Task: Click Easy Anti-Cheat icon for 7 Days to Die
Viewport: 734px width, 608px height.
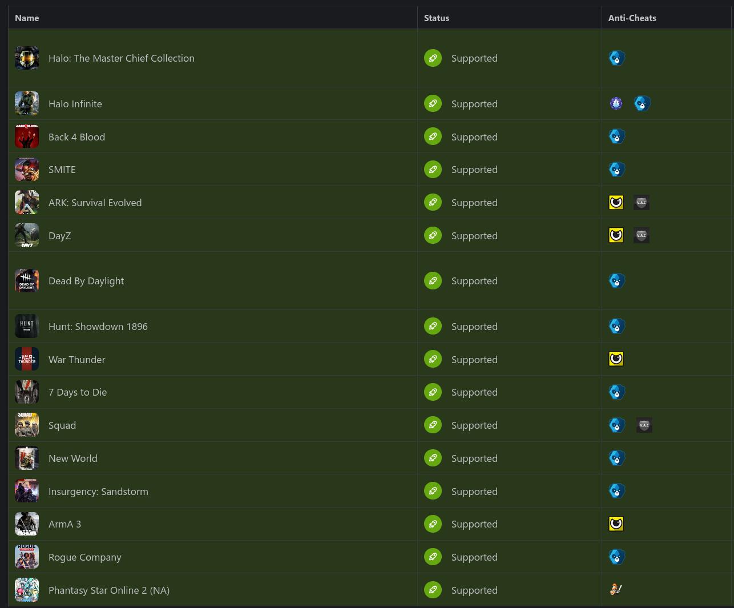Action: [x=616, y=392]
